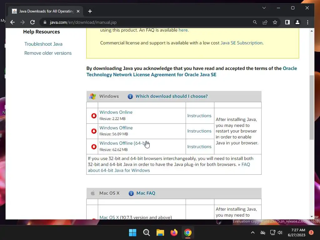320x240 pixels.
Task: Open FAQ about 64-bit Java for Windows
Action: pyautogui.click(x=119, y=170)
